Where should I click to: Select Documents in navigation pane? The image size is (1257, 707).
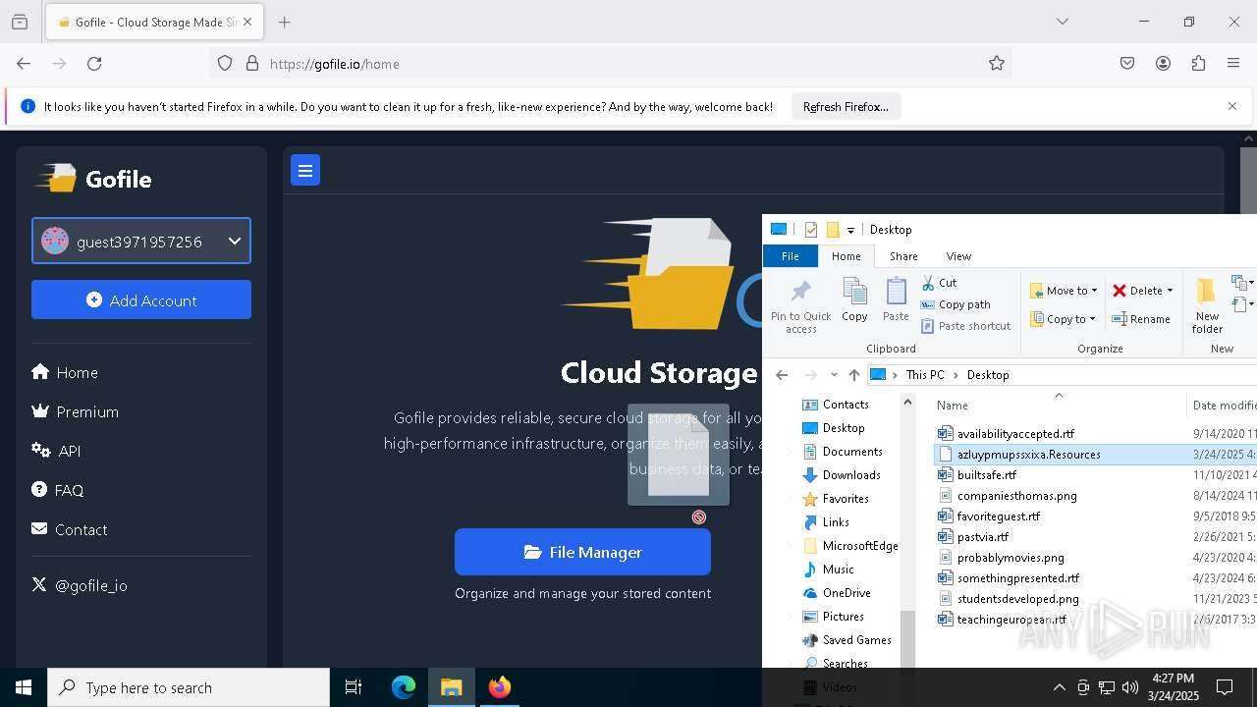click(x=843, y=452)
